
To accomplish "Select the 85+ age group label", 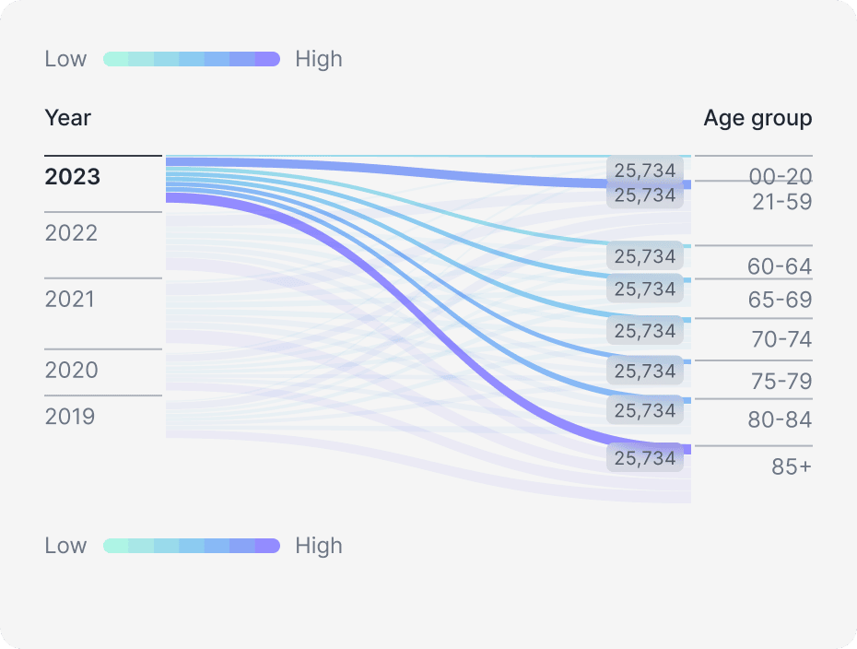I will pyautogui.click(x=792, y=467).
